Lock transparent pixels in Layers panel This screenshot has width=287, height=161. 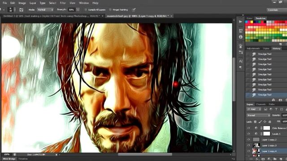pos(255,122)
